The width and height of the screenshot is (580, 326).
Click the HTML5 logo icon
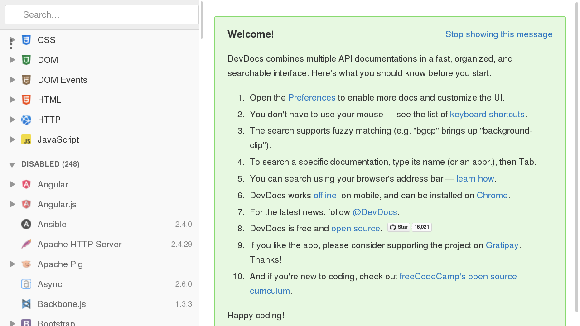(26, 100)
